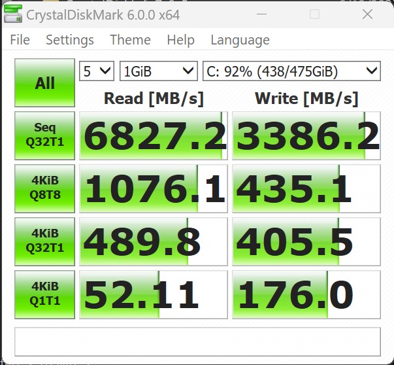Image resolution: width=394 pixels, height=365 pixels.
Task: Start the 4KiB Q8T8 test
Action: coord(44,188)
